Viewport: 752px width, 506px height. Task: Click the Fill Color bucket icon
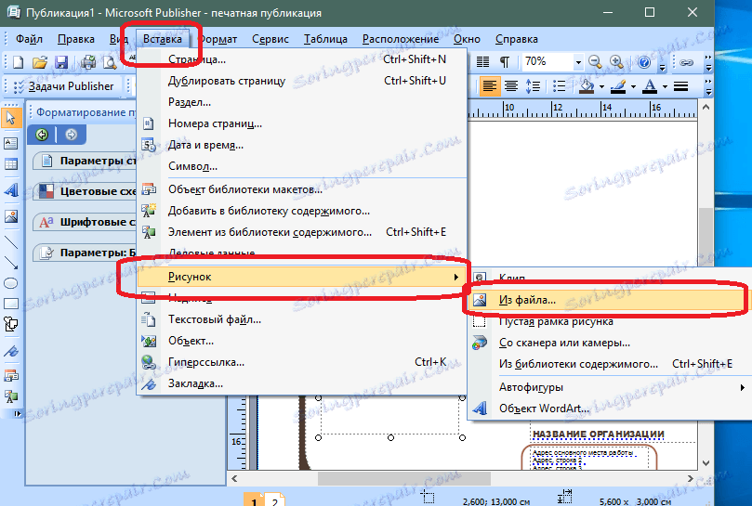(x=587, y=86)
